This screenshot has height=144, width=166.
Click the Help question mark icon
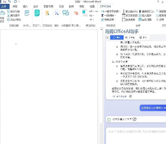[x=158, y=2]
